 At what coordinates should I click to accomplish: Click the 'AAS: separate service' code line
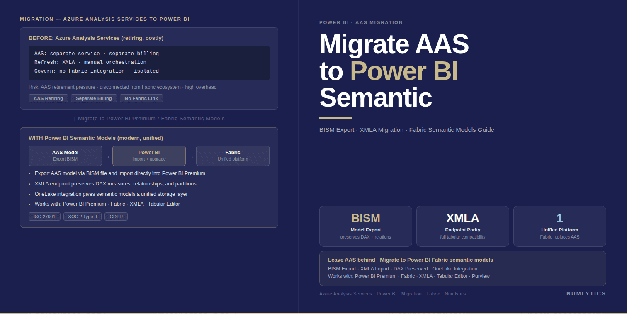[x=97, y=54]
